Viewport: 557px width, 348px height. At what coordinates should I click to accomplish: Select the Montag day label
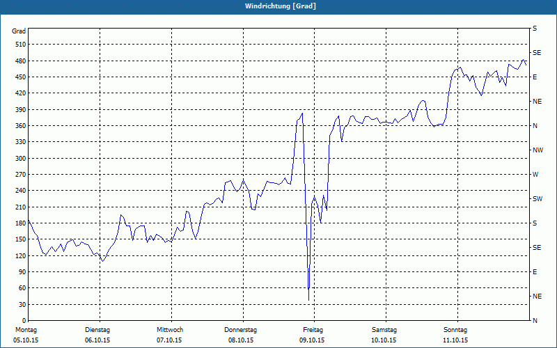[x=26, y=330]
